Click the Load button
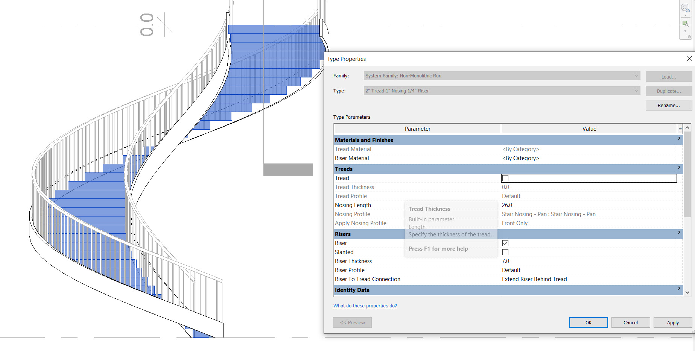Screen dimensions: 695x351 pyautogui.click(x=668, y=76)
